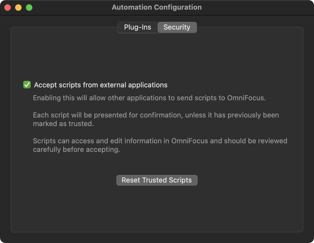
Task: Uncheck the Accept scripts checkbox
Action: coord(27,85)
